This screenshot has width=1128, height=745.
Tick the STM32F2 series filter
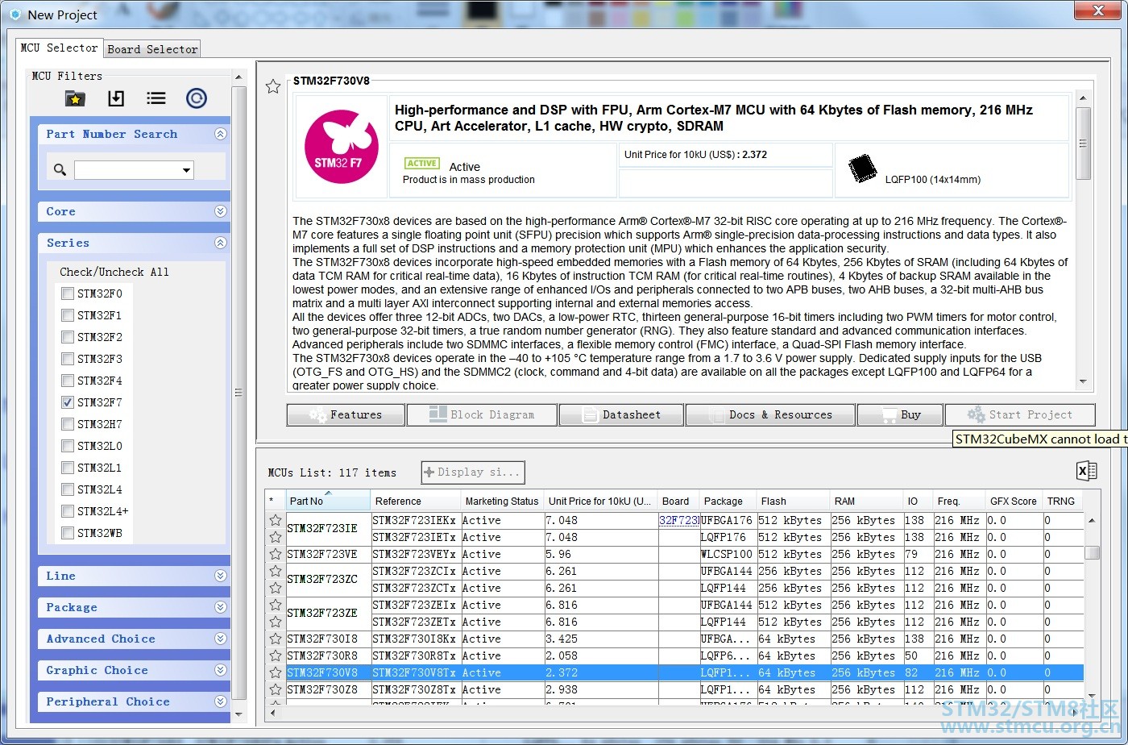tap(68, 337)
